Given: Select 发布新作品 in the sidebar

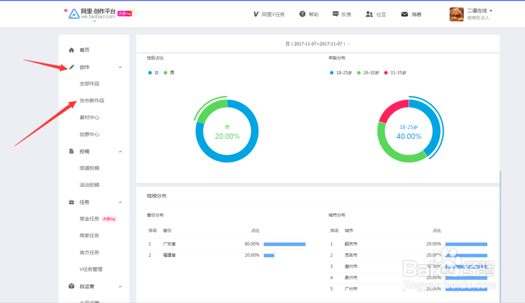Looking at the screenshot, I should (x=92, y=100).
